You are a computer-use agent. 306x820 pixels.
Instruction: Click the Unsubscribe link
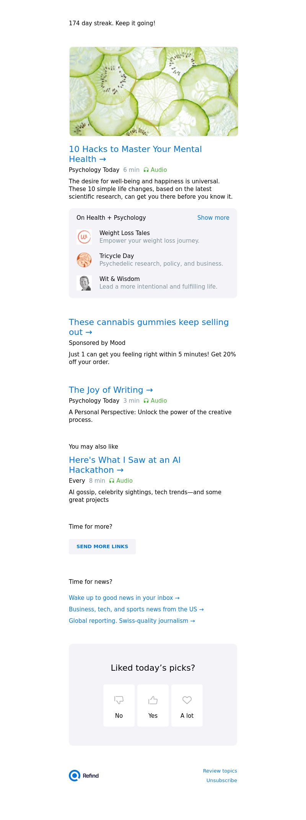click(221, 781)
